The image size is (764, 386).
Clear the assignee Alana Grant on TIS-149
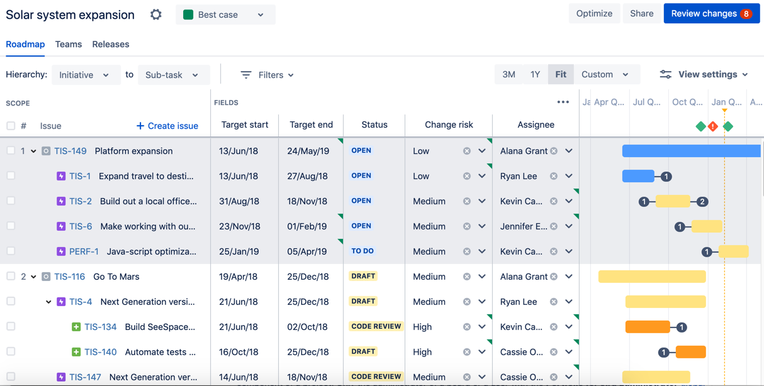[554, 151]
